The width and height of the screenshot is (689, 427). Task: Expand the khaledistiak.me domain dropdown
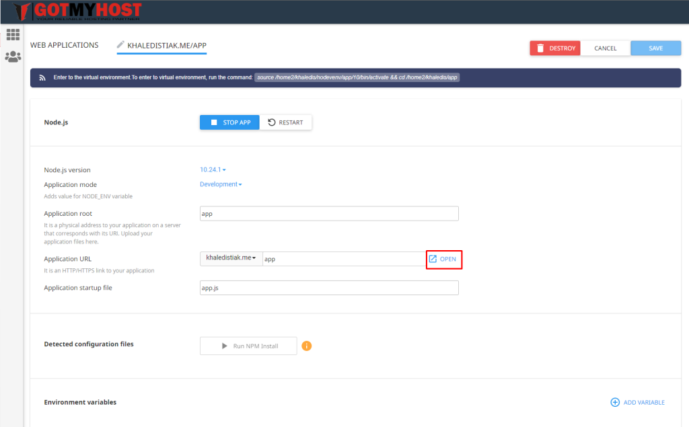(231, 258)
